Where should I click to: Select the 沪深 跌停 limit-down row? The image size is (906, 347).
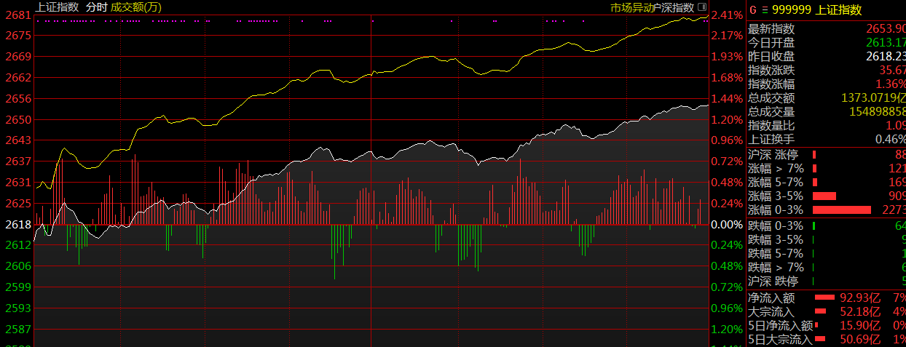pyautogui.click(x=826, y=281)
